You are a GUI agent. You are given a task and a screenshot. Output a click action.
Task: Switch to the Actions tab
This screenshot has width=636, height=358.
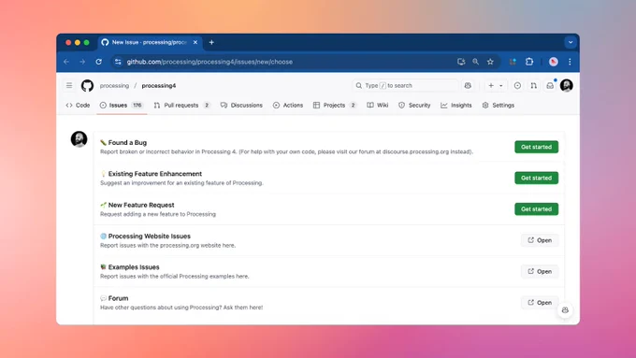tap(288, 105)
